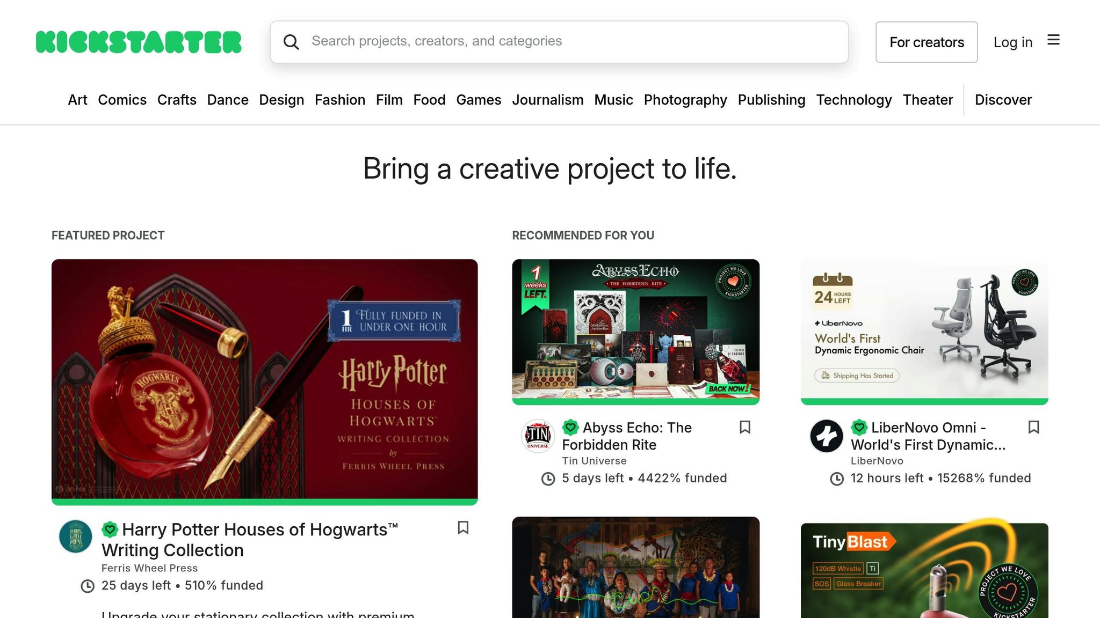Screen dimensions: 1100x618
Task: Click the Tin Universe creator avatar
Action: click(x=538, y=436)
